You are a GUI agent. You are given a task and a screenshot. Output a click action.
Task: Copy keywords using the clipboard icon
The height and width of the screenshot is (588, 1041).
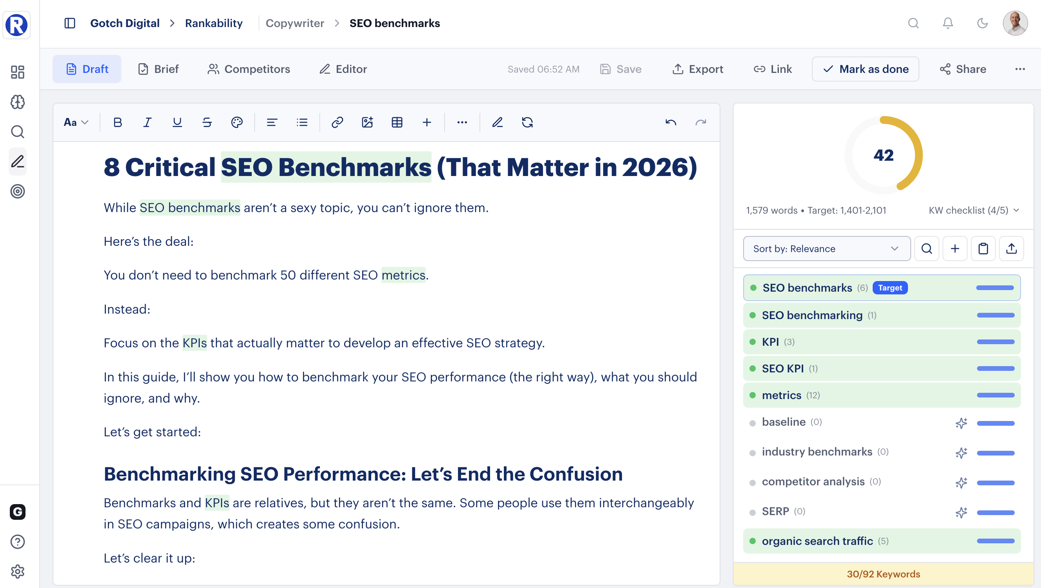point(983,249)
